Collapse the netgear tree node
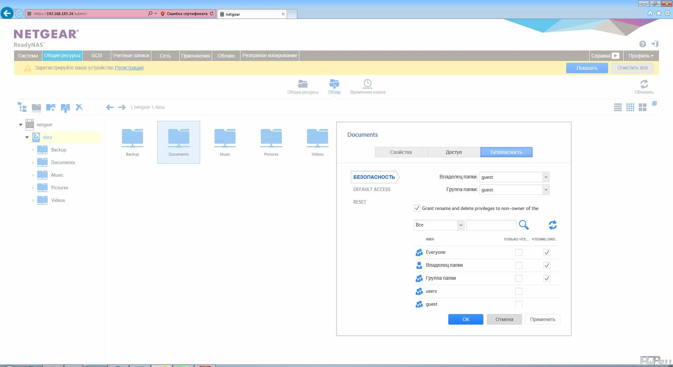This screenshot has height=367, width=673. 21,125
